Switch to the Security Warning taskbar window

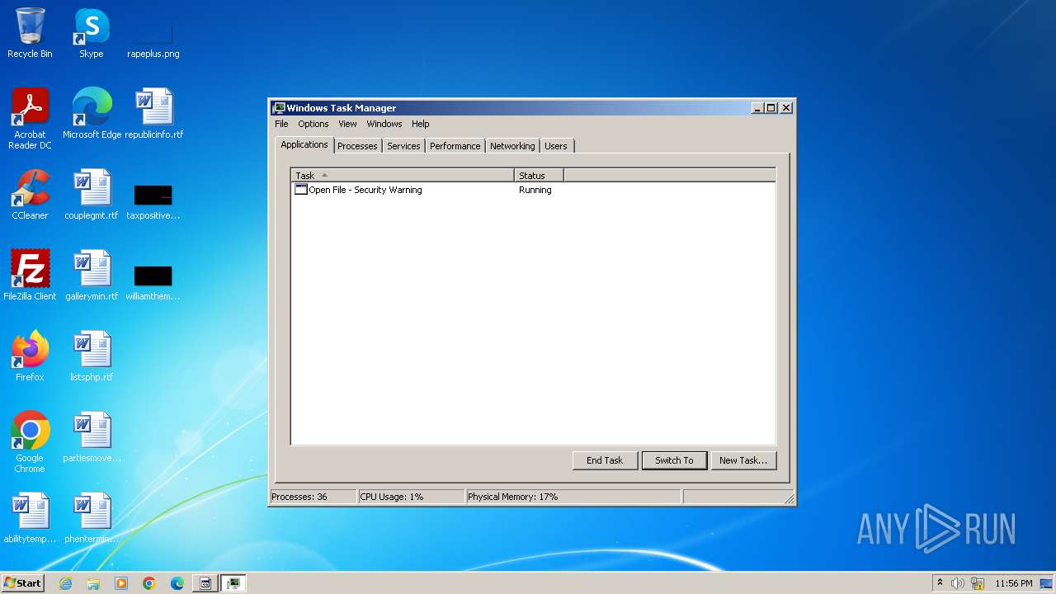point(205,583)
